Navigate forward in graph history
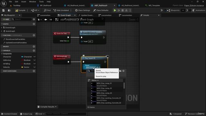The width and height of the screenshot is (206, 116). click(51, 20)
